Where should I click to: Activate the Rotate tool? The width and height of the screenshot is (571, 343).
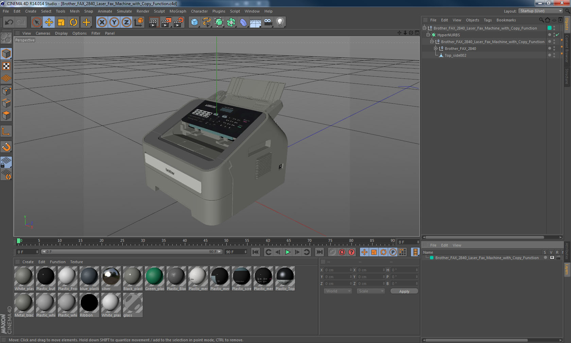(74, 22)
